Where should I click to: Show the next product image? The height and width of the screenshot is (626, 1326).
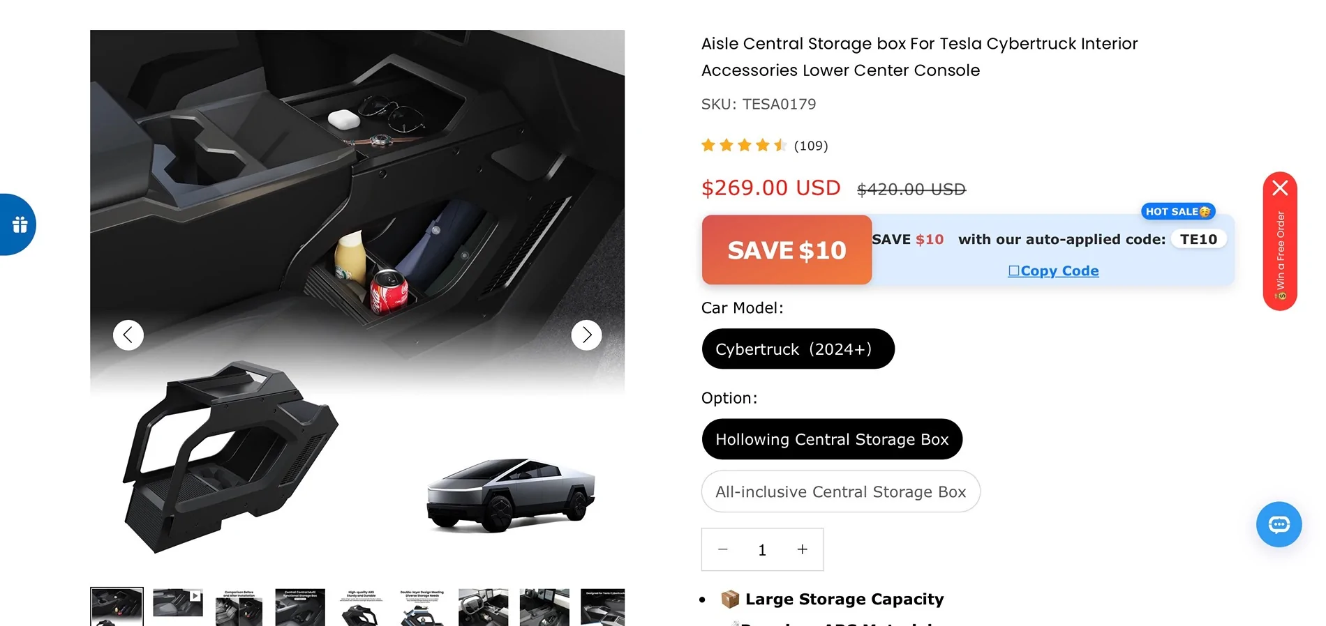(x=586, y=335)
